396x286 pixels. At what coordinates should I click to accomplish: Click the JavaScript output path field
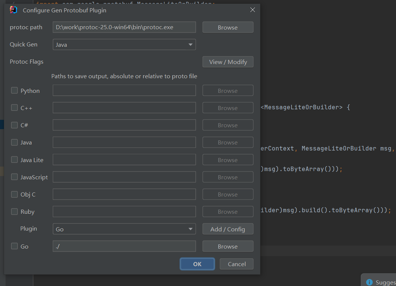tap(124, 177)
